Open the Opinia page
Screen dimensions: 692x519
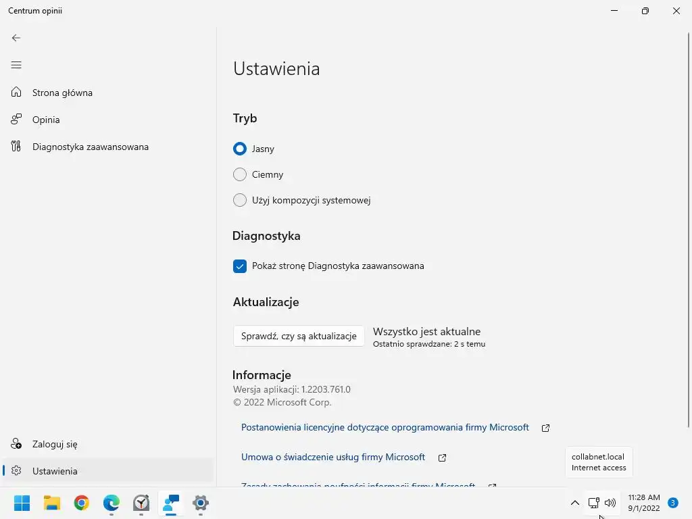pos(108,120)
